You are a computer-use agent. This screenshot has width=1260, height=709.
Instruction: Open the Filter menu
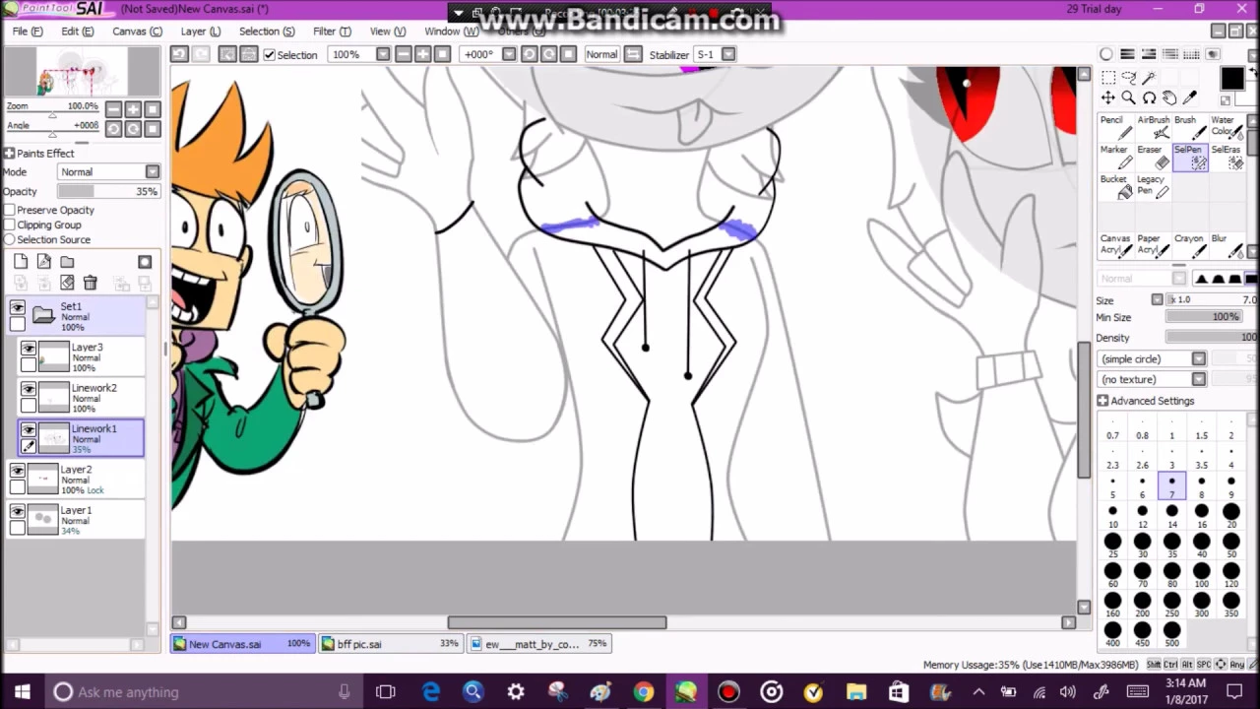[x=332, y=32]
